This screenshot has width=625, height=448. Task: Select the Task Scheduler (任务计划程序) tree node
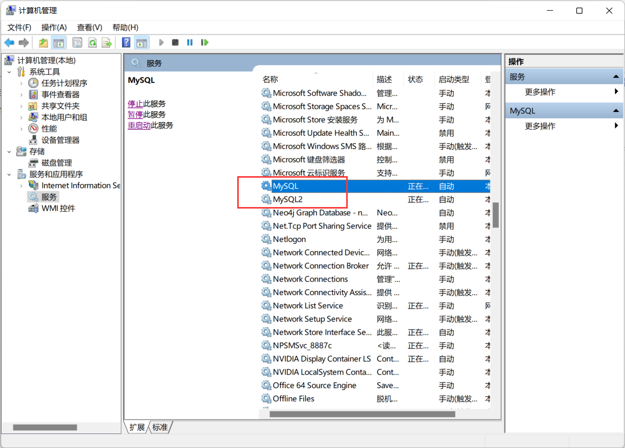click(64, 83)
